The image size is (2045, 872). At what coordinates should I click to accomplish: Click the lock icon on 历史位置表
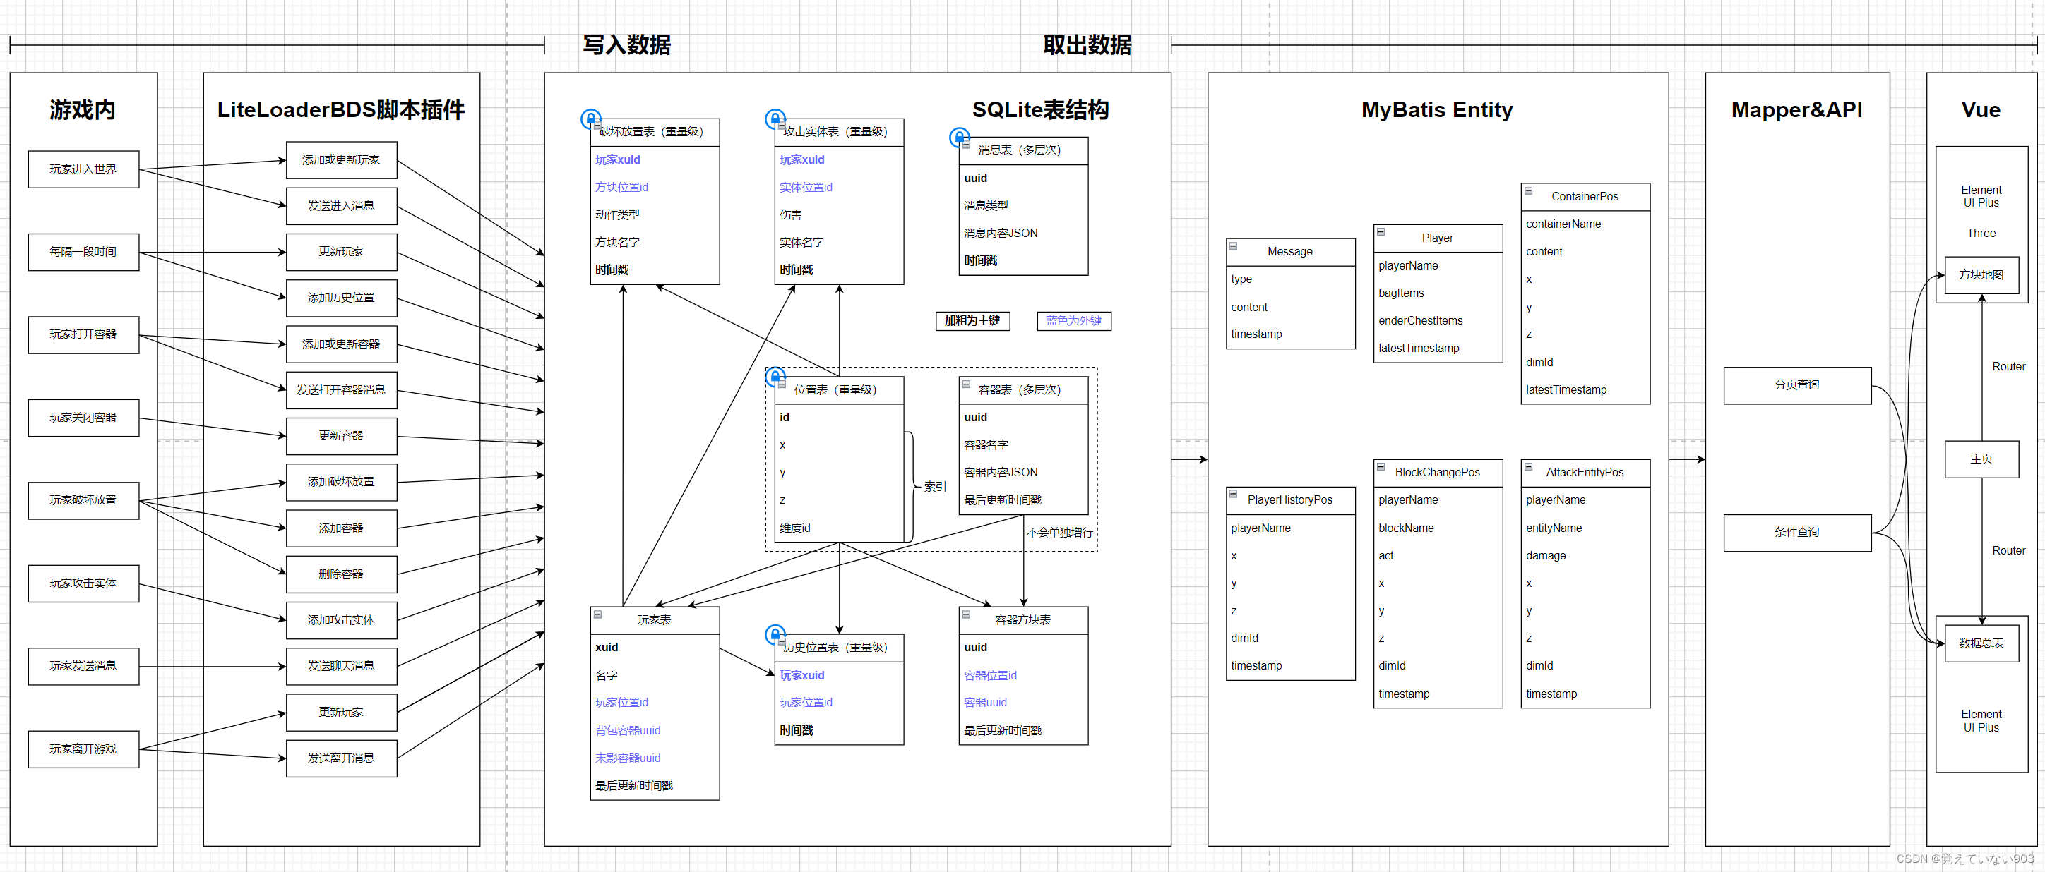click(x=775, y=634)
